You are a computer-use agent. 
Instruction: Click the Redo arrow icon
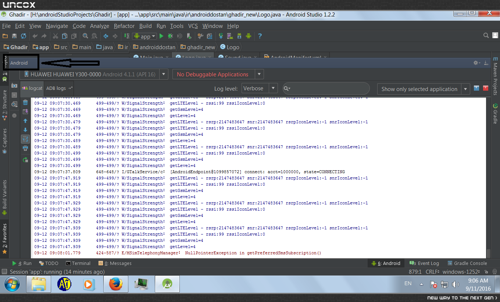[x=44, y=36]
